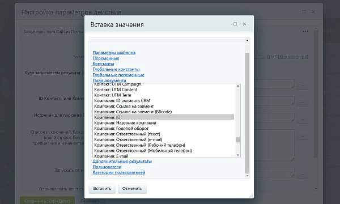Click the list box scroll-down arrow

pyautogui.click(x=238, y=155)
